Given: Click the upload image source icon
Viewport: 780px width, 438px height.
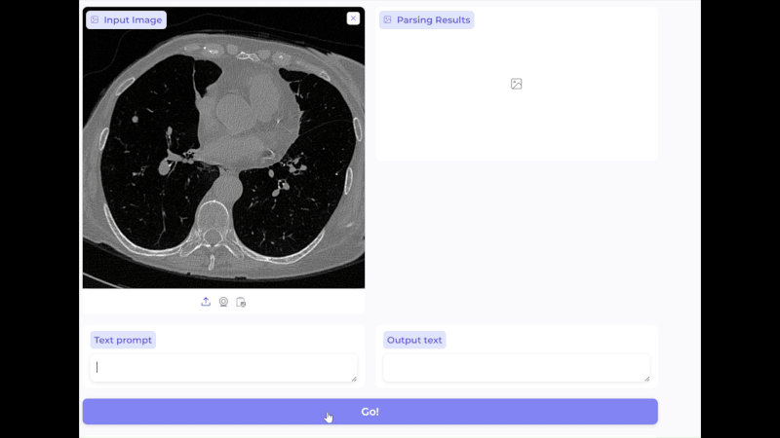Looking at the screenshot, I should point(206,302).
